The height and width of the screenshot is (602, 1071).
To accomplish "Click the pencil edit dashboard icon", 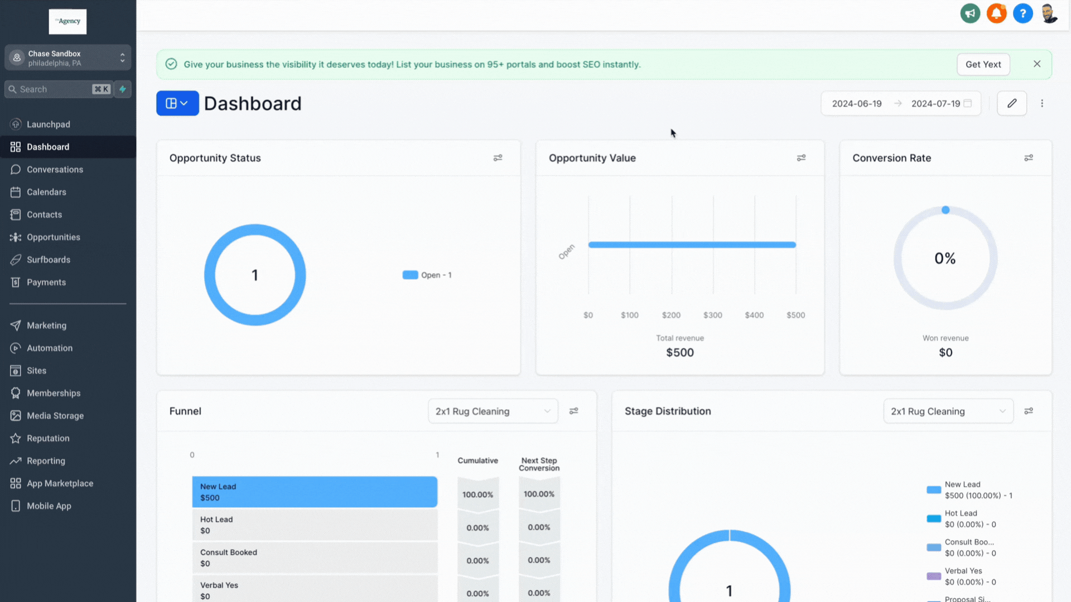I will [1012, 103].
